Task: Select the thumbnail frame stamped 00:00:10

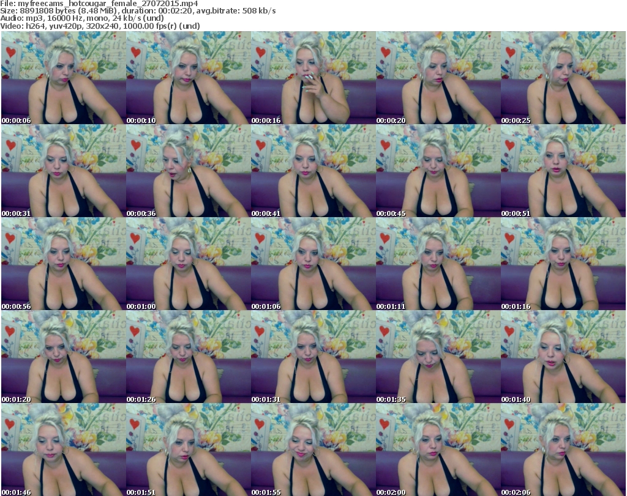Action: (x=189, y=78)
